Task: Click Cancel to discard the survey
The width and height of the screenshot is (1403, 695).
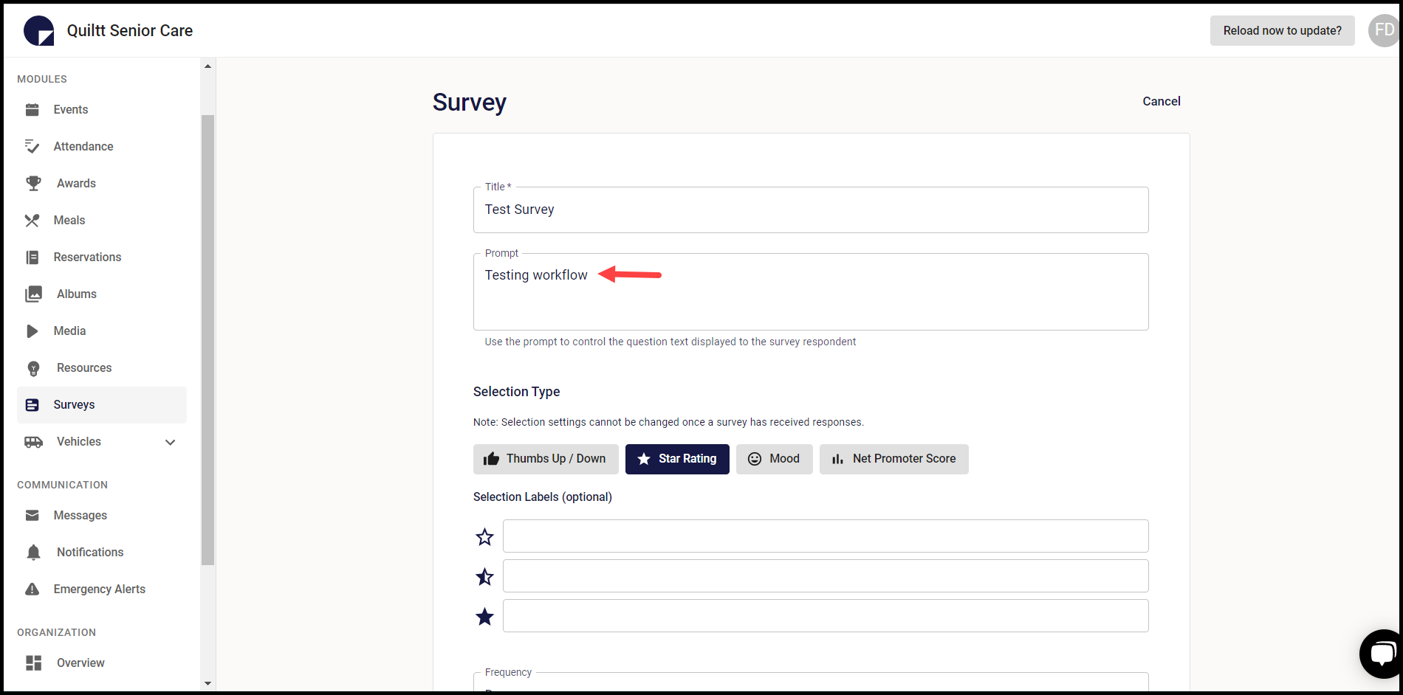Action: click(1161, 101)
